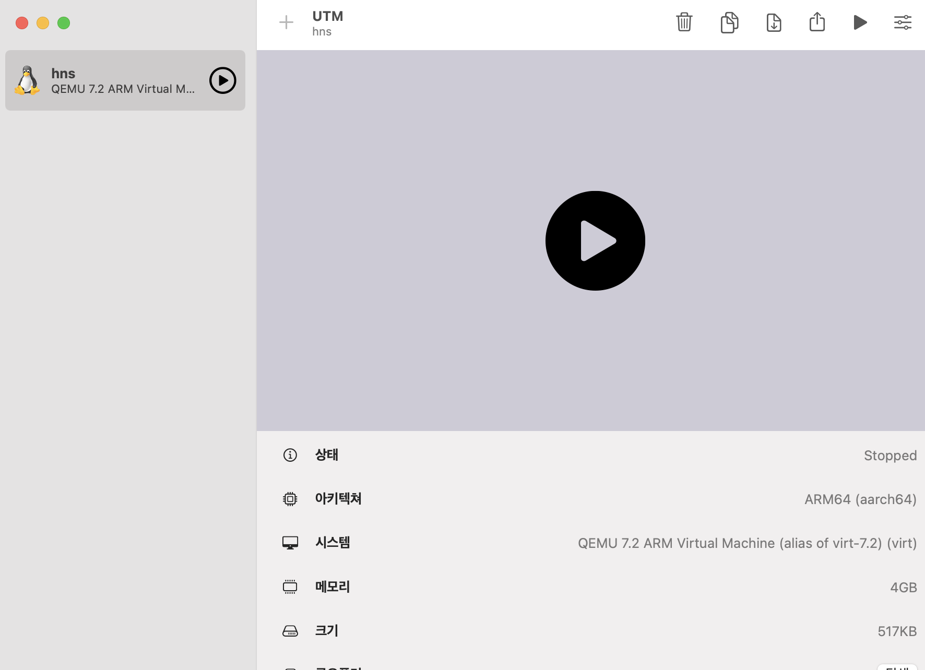Click the red close window button
The width and height of the screenshot is (925, 670).
[22, 23]
